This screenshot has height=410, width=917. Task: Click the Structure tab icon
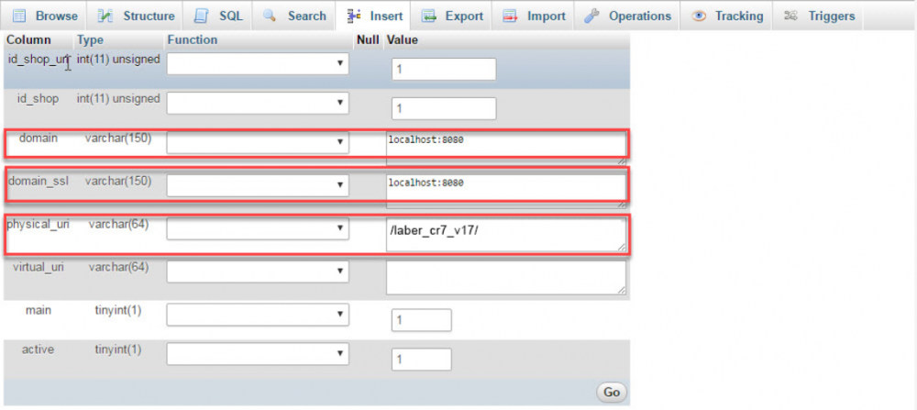(x=105, y=16)
